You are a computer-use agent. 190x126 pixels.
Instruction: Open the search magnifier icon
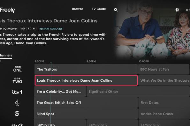(x=116, y=10)
